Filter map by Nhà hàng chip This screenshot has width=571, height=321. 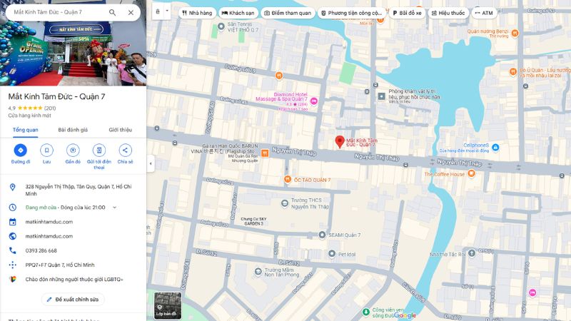coord(197,13)
